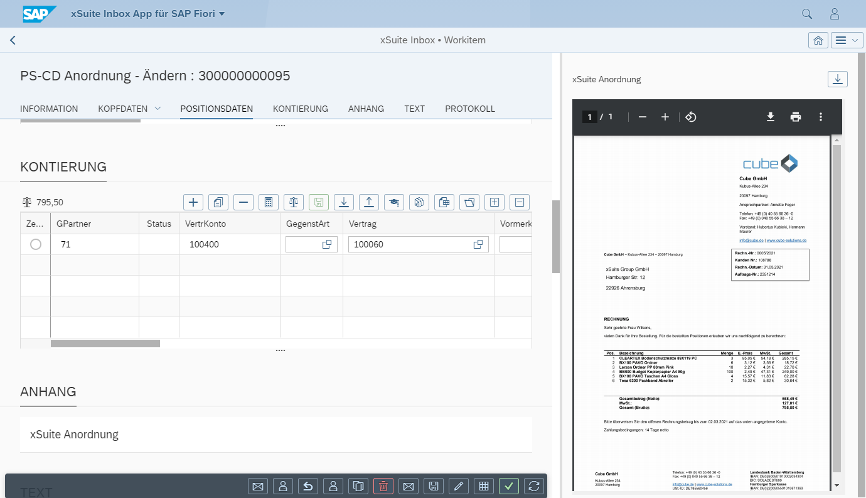Click the refresh icon in bottom toolbar
The height and width of the screenshot is (498, 866).
click(x=534, y=485)
